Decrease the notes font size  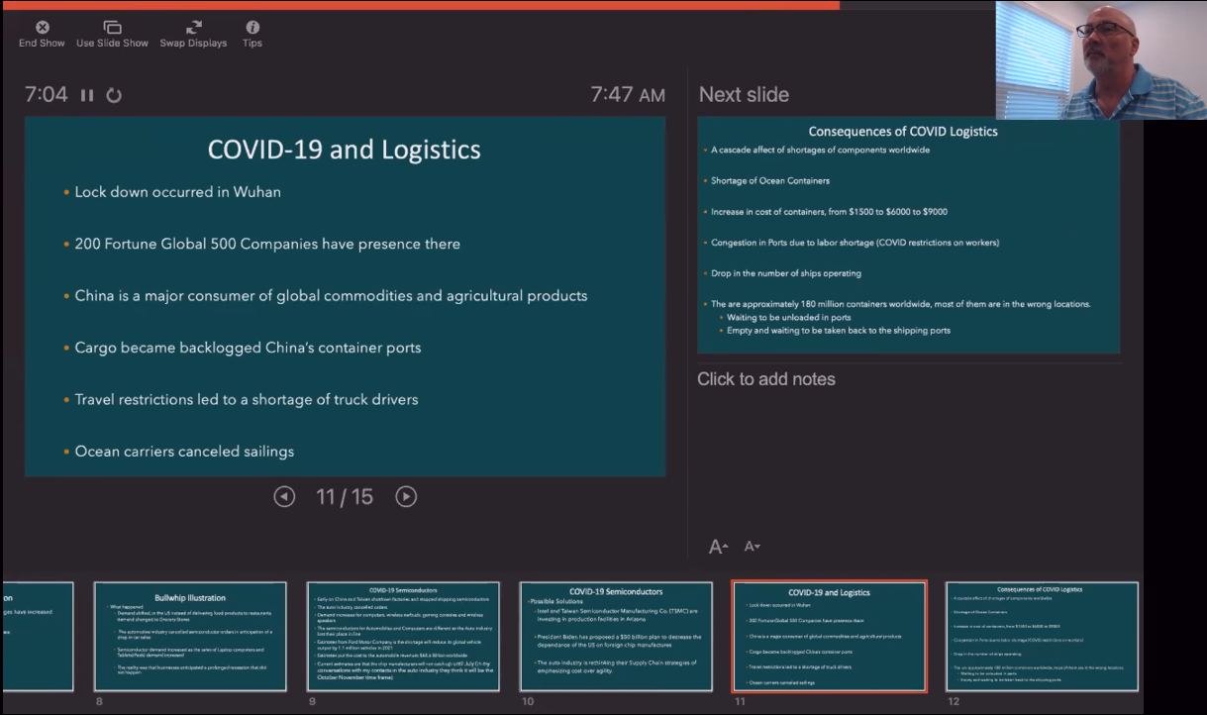click(752, 547)
